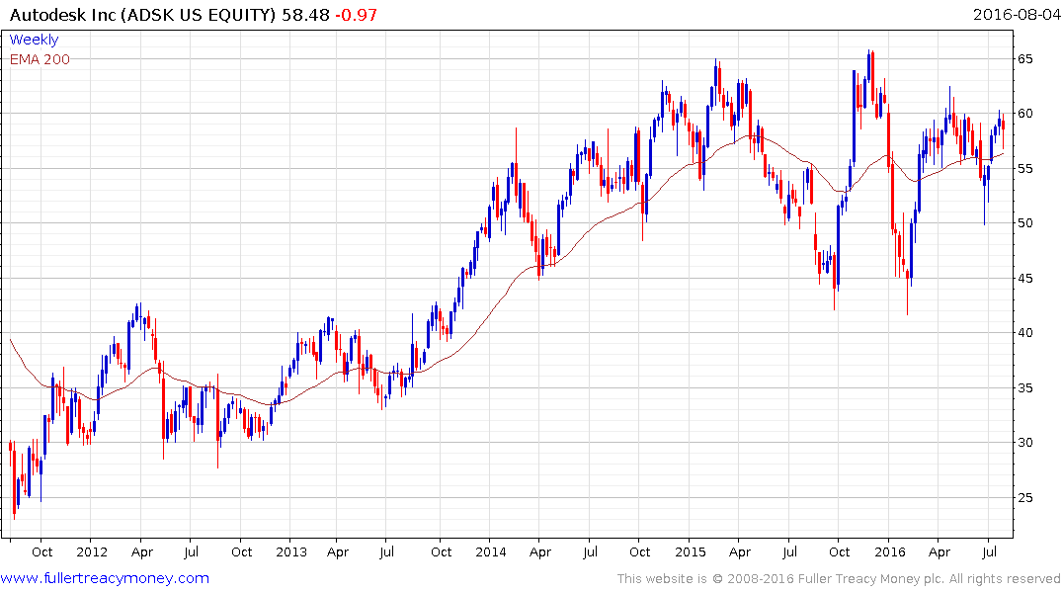This screenshot has width=1062, height=593.
Task: Click the 35 price axis label
Action: (1025, 387)
